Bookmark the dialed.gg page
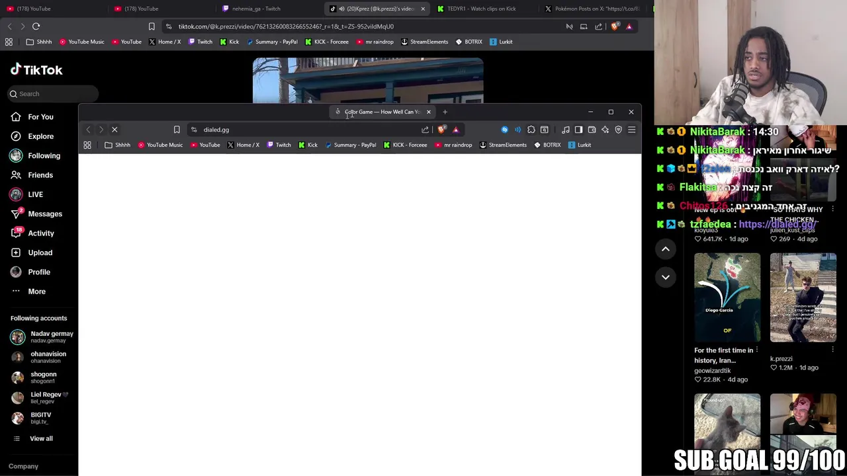 pyautogui.click(x=177, y=130)
